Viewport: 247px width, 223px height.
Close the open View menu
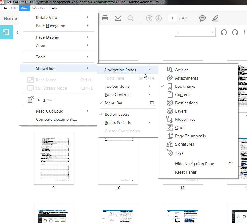(24, 8)
